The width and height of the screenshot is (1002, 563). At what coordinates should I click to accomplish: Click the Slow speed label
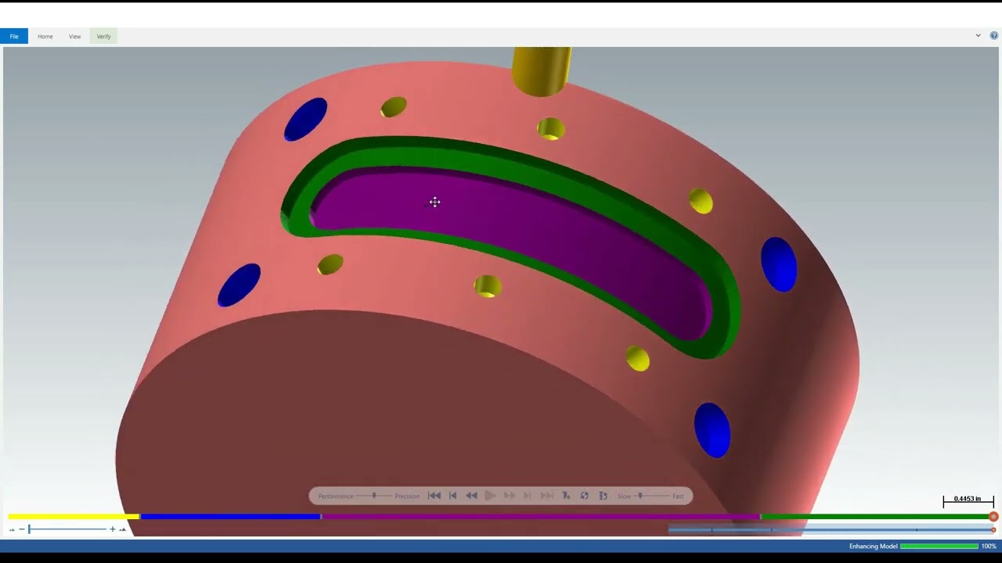point(624,497)
